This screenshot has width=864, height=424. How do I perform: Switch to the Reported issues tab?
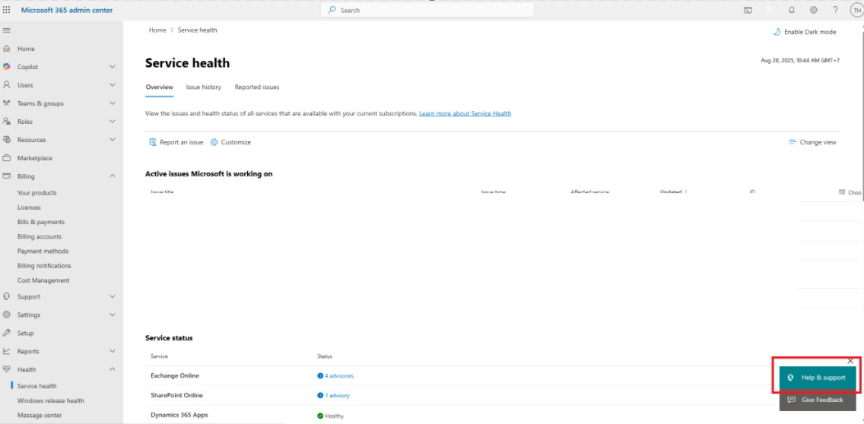257,87
